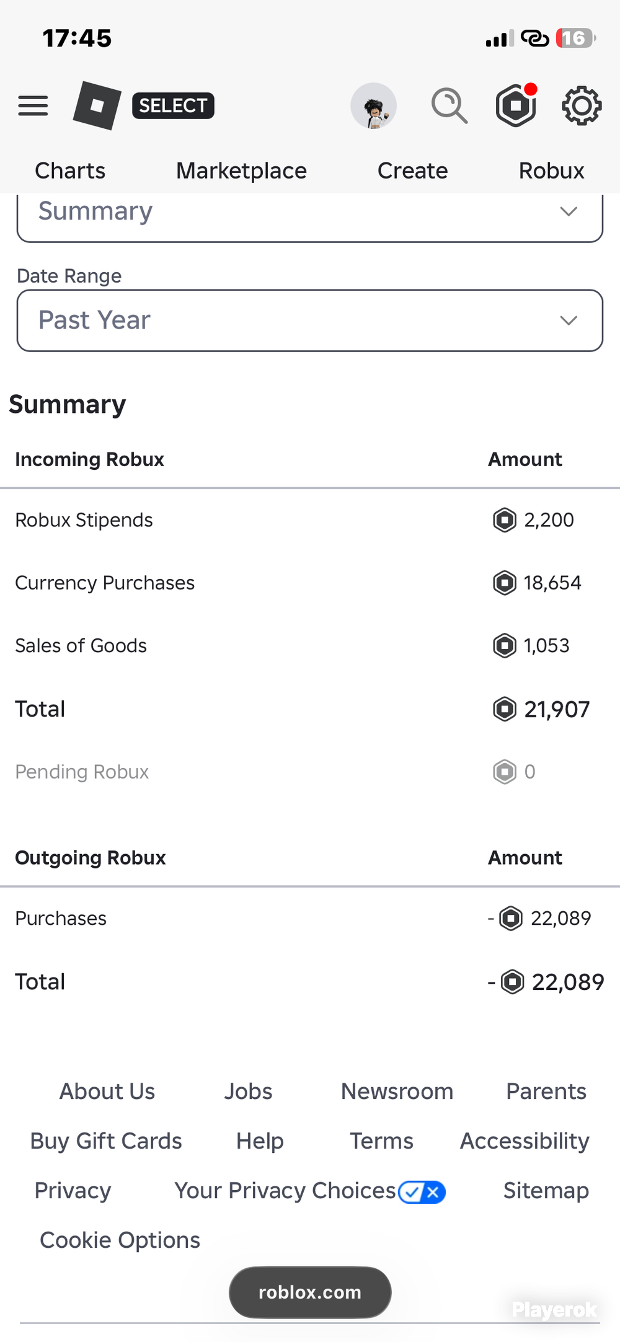
Task: Switch to the Marketplace tab
Action: pyautogui.click(x=241, y=170)
